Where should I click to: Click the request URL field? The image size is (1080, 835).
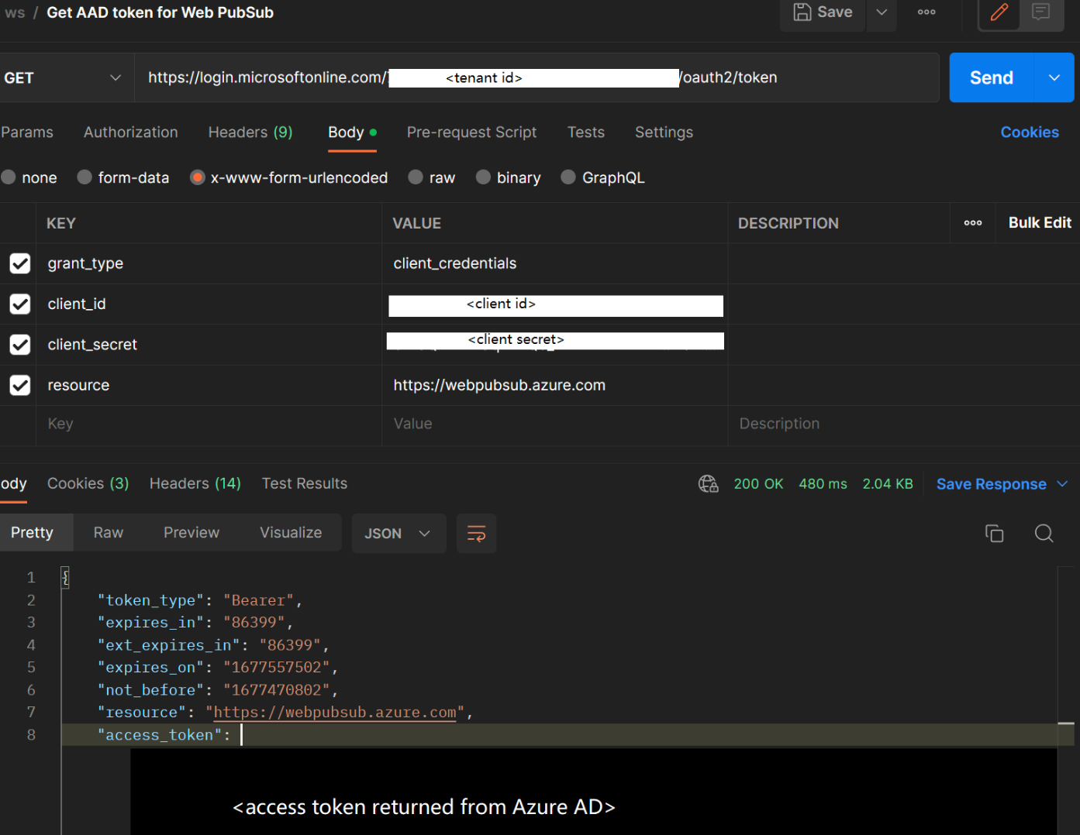[537, 77]
